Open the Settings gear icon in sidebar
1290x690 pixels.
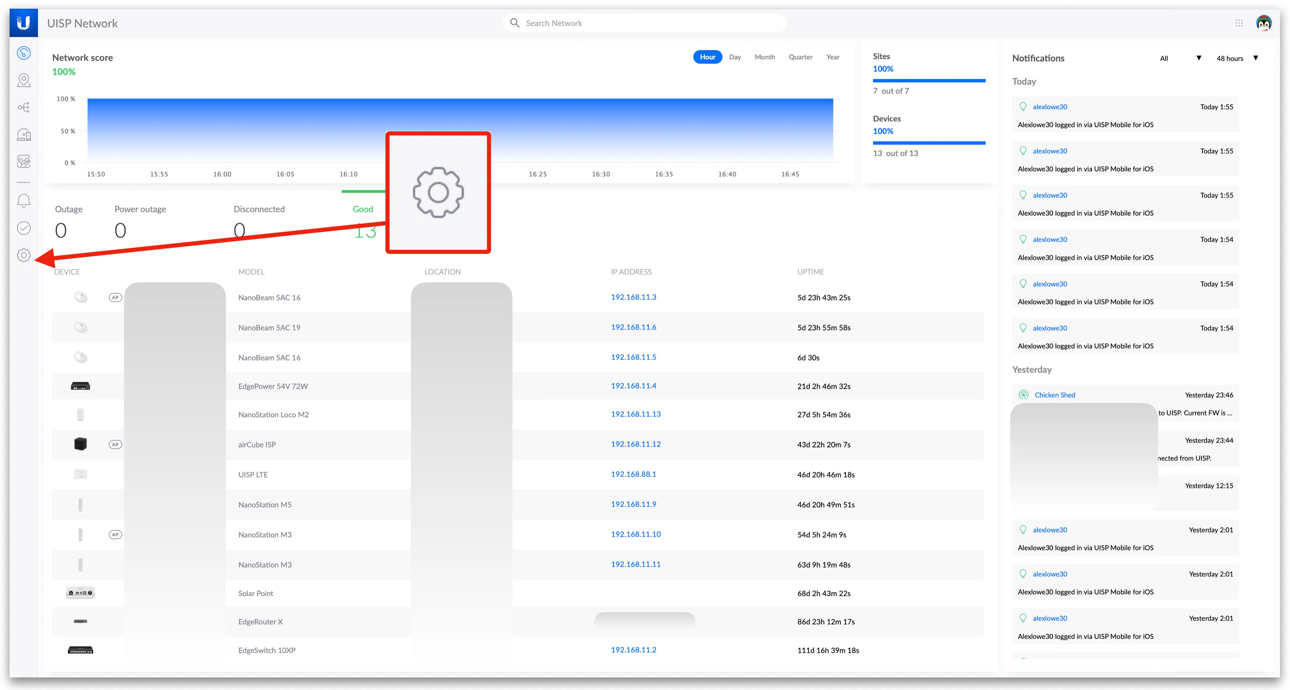click(24, 255)
